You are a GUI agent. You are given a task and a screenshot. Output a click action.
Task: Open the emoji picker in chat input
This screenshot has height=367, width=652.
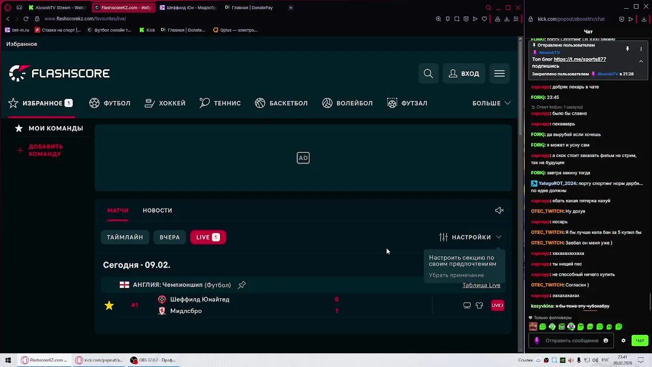606,340
